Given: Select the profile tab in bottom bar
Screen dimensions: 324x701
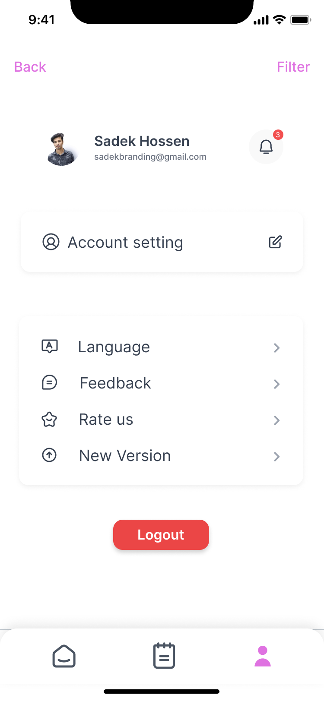Looking at the screenshot, I should click(262, 656).
